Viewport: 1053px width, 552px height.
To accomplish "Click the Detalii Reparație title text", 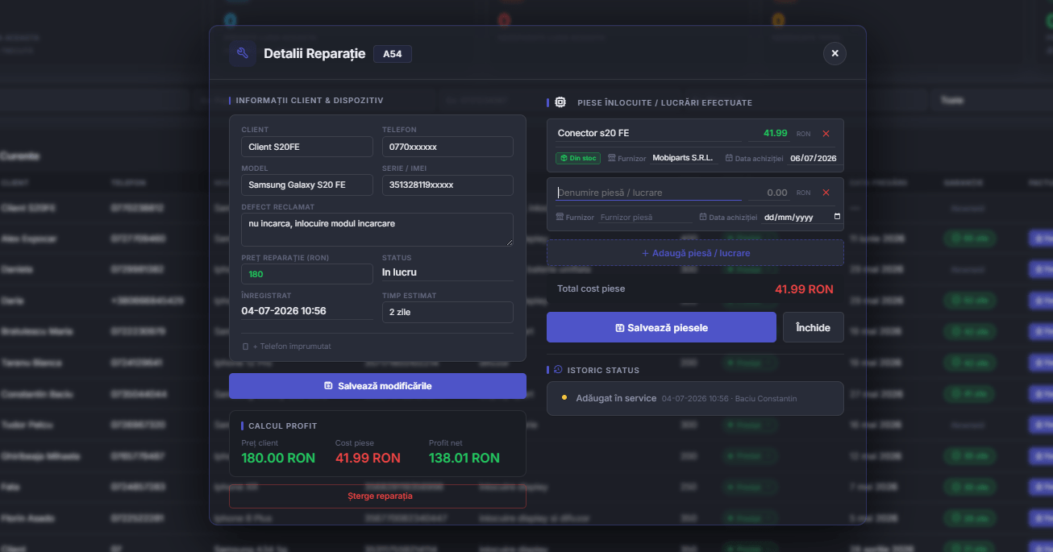I will (x=314, y=54).
